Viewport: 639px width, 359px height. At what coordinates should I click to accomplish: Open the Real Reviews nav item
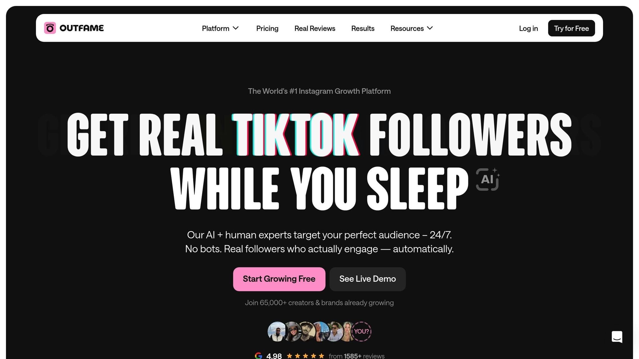[x=315, y=28]
